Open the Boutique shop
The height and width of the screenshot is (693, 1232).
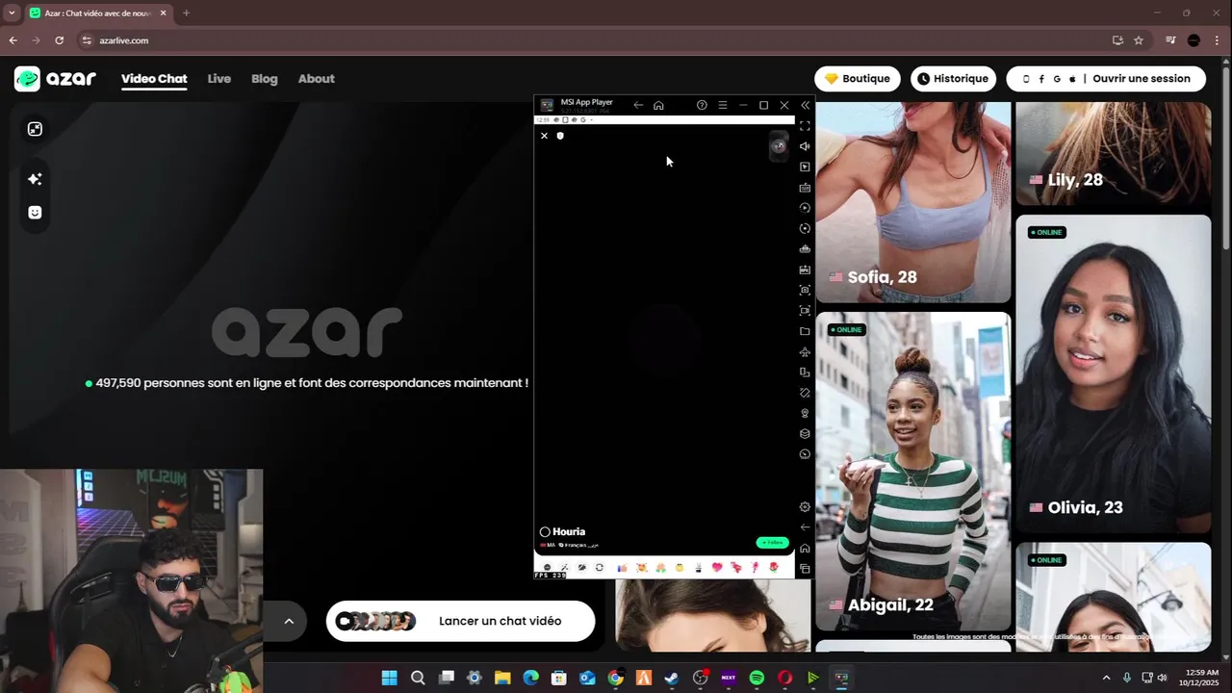pos(857,79)
